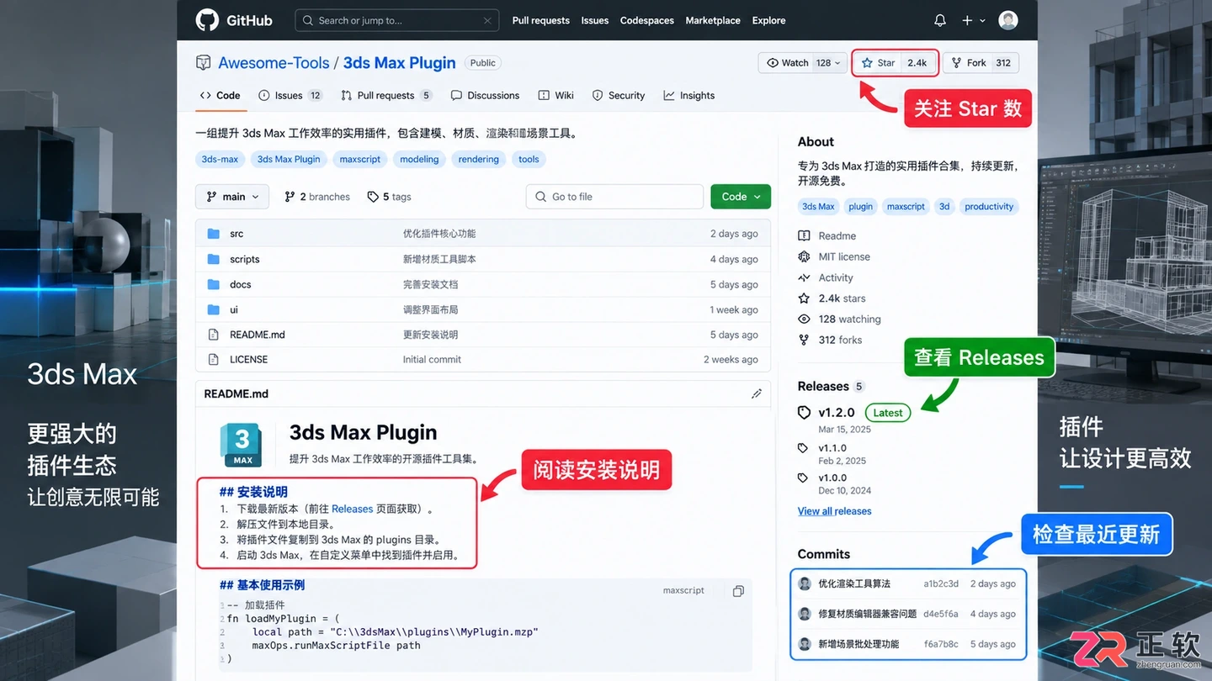Viewport: 1212px width, 681px height.
Task: Click the Search or jump to field
Action: (396, 20)
